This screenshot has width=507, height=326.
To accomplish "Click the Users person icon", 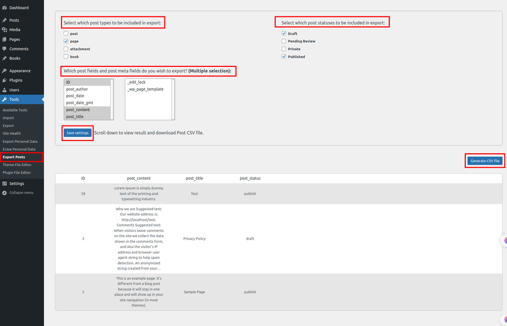I will pyautogui.click(x=4, y=90).
